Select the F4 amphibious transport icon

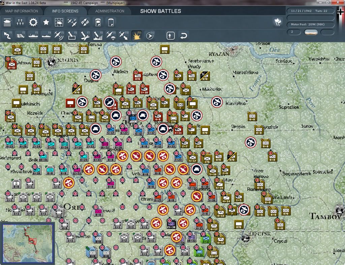(x=46, y=35)
